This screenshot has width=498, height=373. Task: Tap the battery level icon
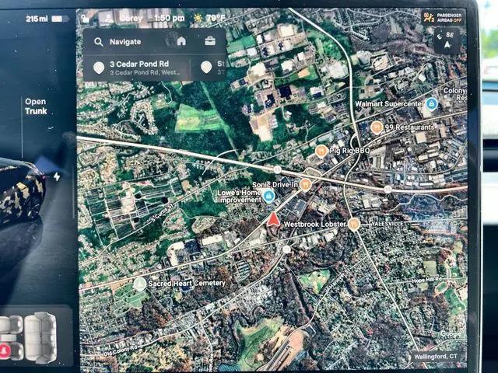[x=60, y=19]
